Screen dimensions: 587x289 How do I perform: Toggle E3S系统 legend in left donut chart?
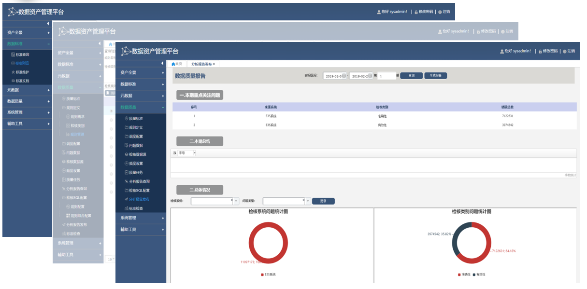(x=269, y=274)
